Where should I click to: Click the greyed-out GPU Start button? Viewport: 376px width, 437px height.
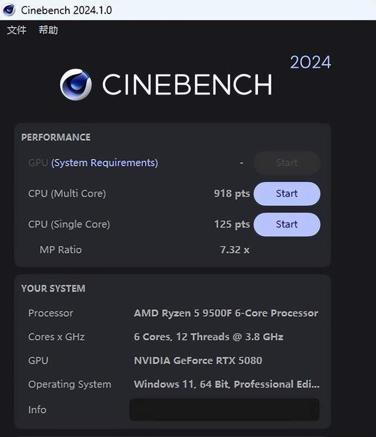tap(287, 163)
